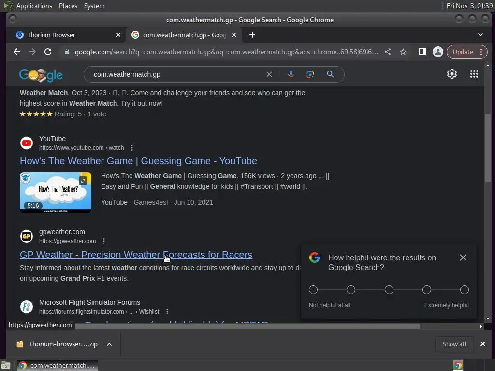Open a new browser tab
This screenshot has width=495, height=371.
[x=252, y=35]
